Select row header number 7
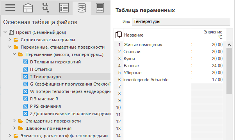 click(119, 87)
